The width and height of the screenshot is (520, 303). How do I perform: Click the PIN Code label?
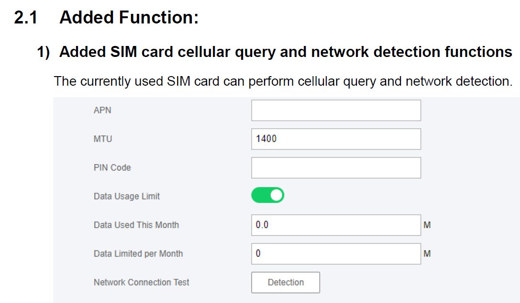tap(112, 168)
